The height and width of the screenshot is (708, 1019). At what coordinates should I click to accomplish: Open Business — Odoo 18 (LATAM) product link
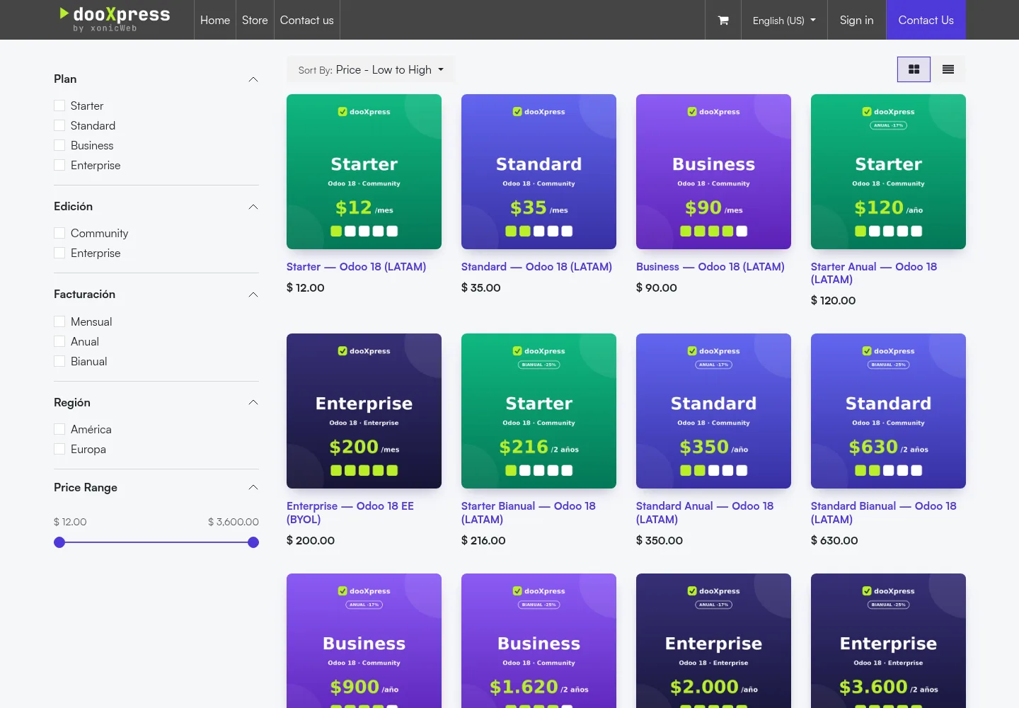710,267
